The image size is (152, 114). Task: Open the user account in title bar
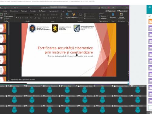[104, 8]
